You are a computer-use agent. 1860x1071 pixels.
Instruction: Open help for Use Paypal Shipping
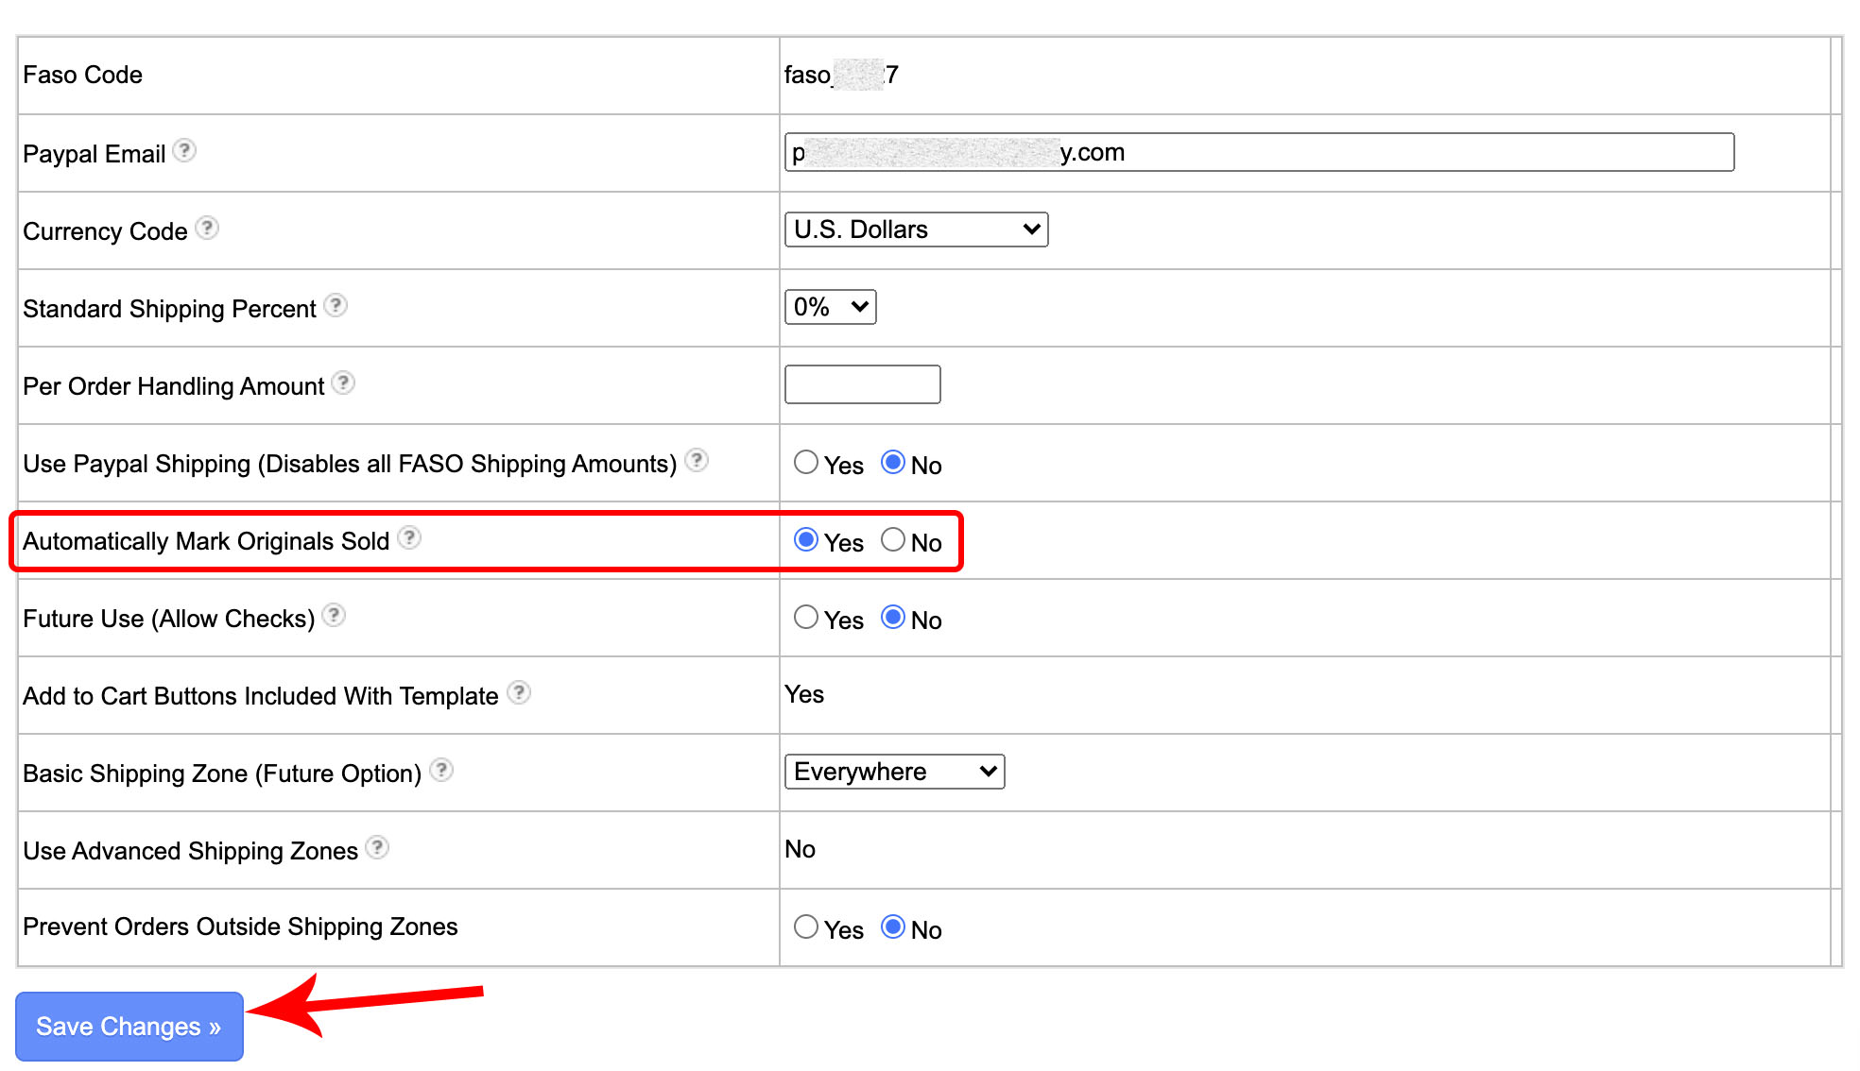click(697, 460)
